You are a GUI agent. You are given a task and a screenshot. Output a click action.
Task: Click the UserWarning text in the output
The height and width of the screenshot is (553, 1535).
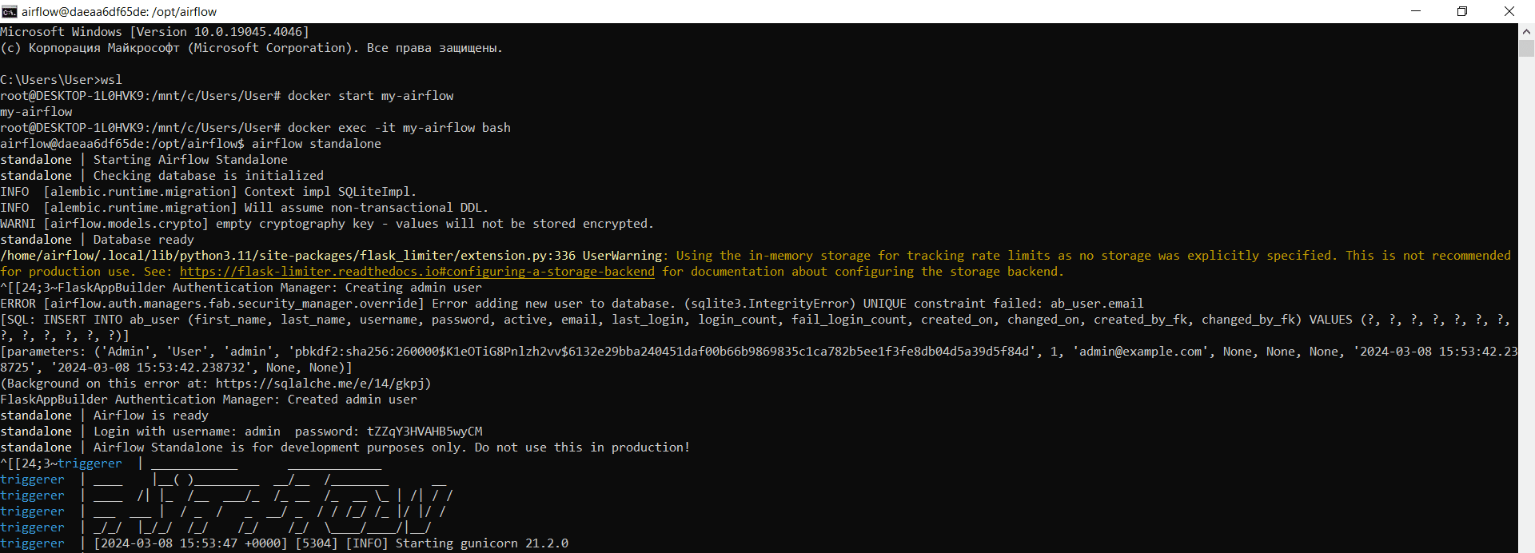click(x=622, y=256)
